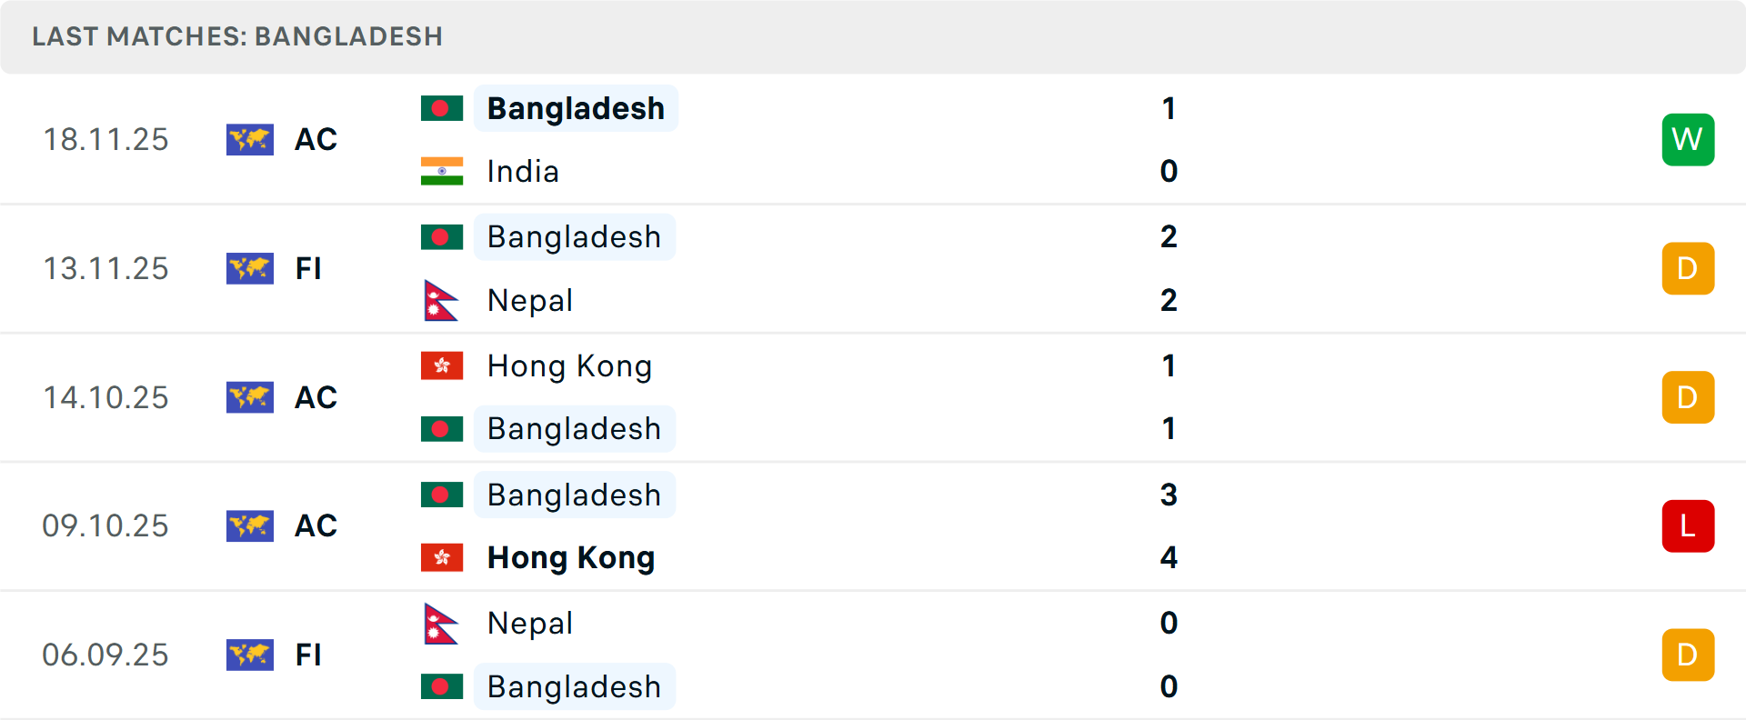Click the D badge for the Nepal draw
The height and width of the screenshot is (720, 1746).
[1688, 268]
